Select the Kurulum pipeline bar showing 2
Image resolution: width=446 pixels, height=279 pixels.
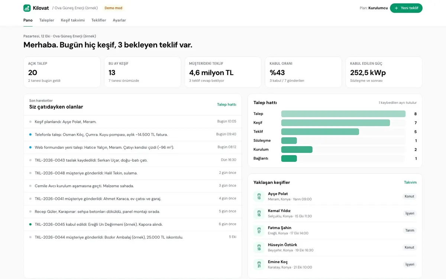pos(297,150)
